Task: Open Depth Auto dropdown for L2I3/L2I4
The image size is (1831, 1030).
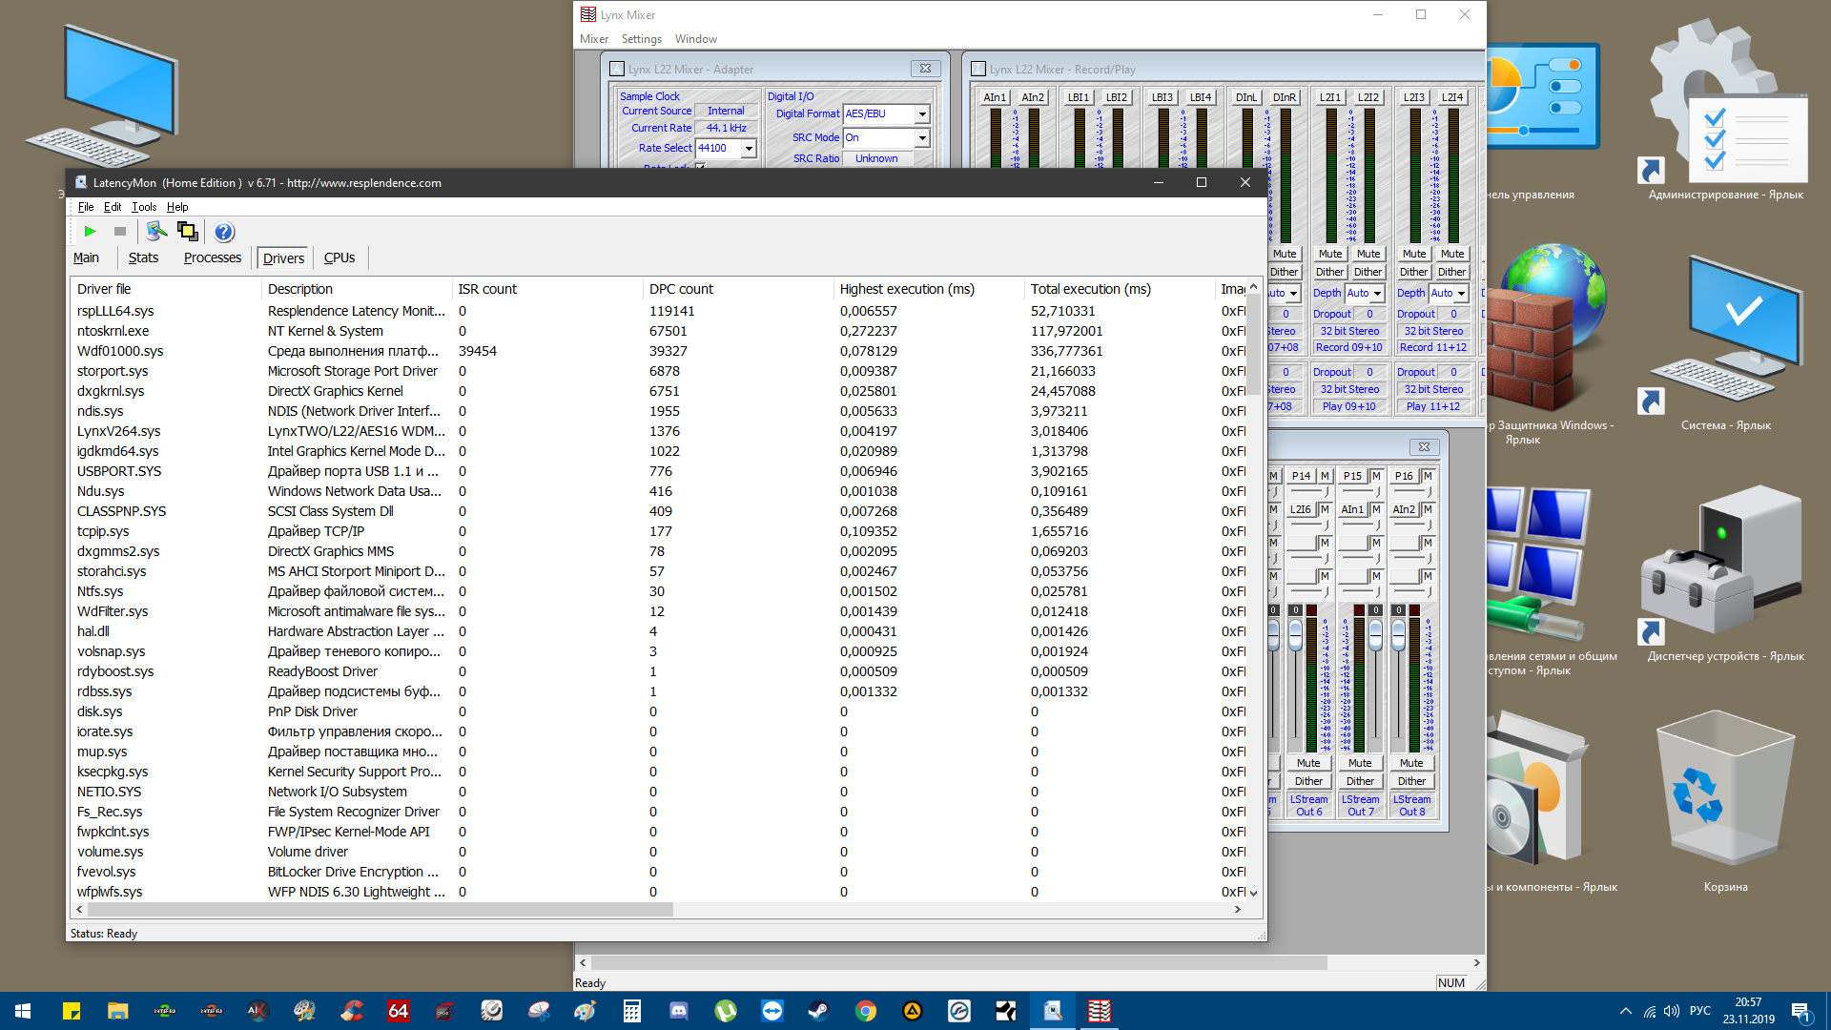Action: (1461, 294)
